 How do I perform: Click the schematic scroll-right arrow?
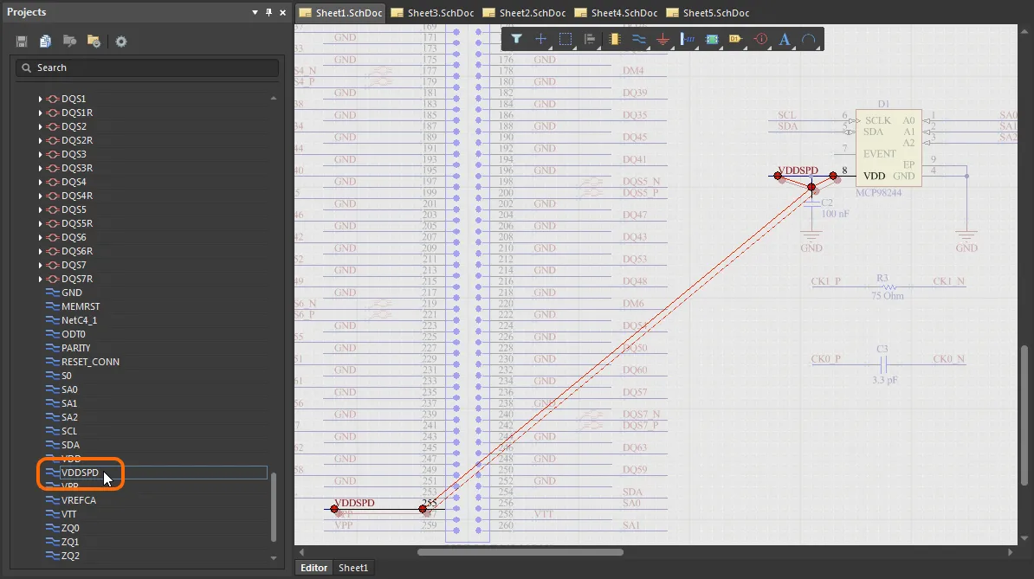point(1011,552)
